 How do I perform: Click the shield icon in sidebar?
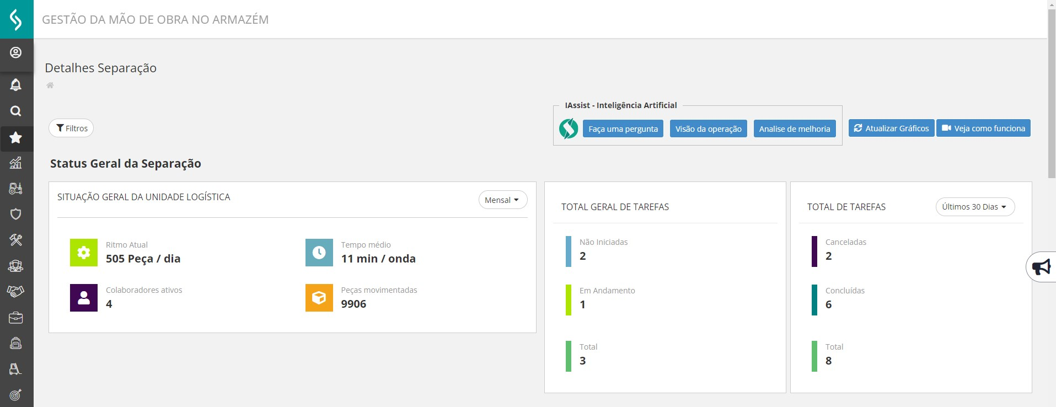16,214
